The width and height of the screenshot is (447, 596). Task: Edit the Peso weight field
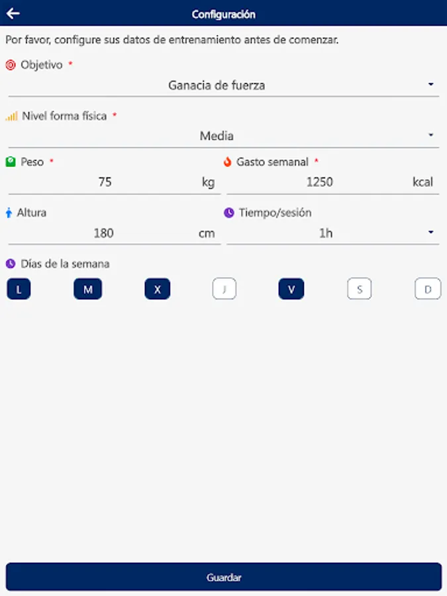point(105,182)
